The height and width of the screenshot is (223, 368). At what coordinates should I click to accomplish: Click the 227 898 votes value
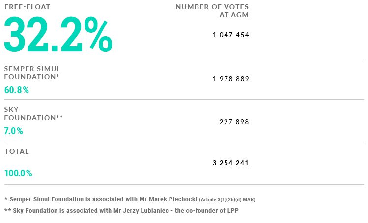point(234,122)
